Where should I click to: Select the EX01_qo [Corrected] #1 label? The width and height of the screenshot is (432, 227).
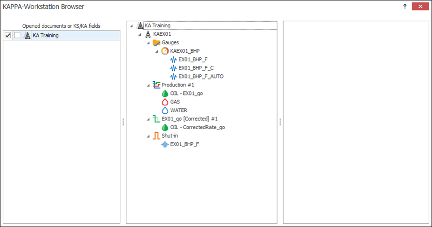point(190,119)
